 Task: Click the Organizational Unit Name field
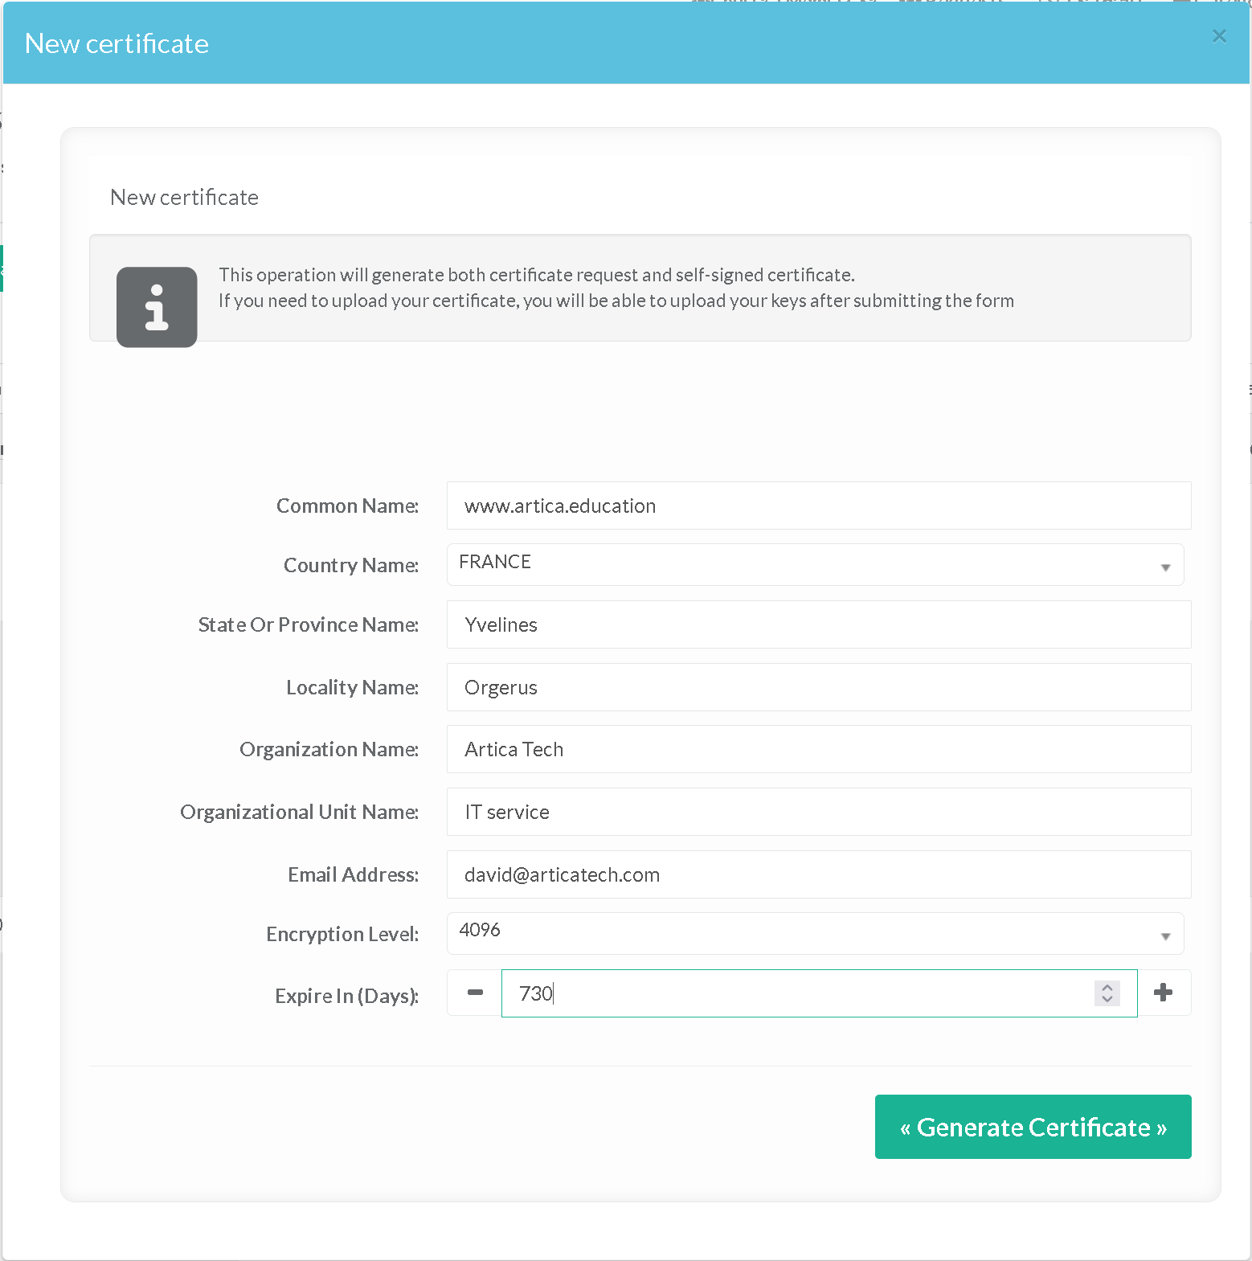point(818,812)
